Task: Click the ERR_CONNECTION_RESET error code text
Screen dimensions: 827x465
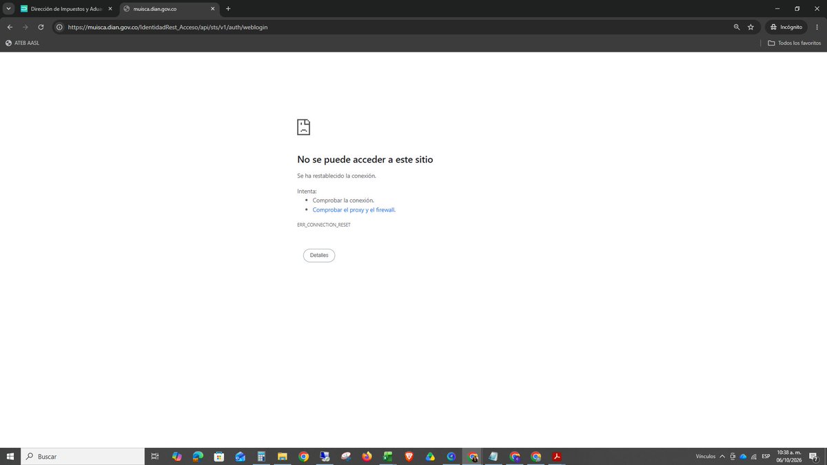Action: (324, 225)
